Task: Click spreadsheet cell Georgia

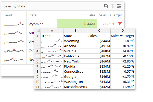Action: click(75, 76)
